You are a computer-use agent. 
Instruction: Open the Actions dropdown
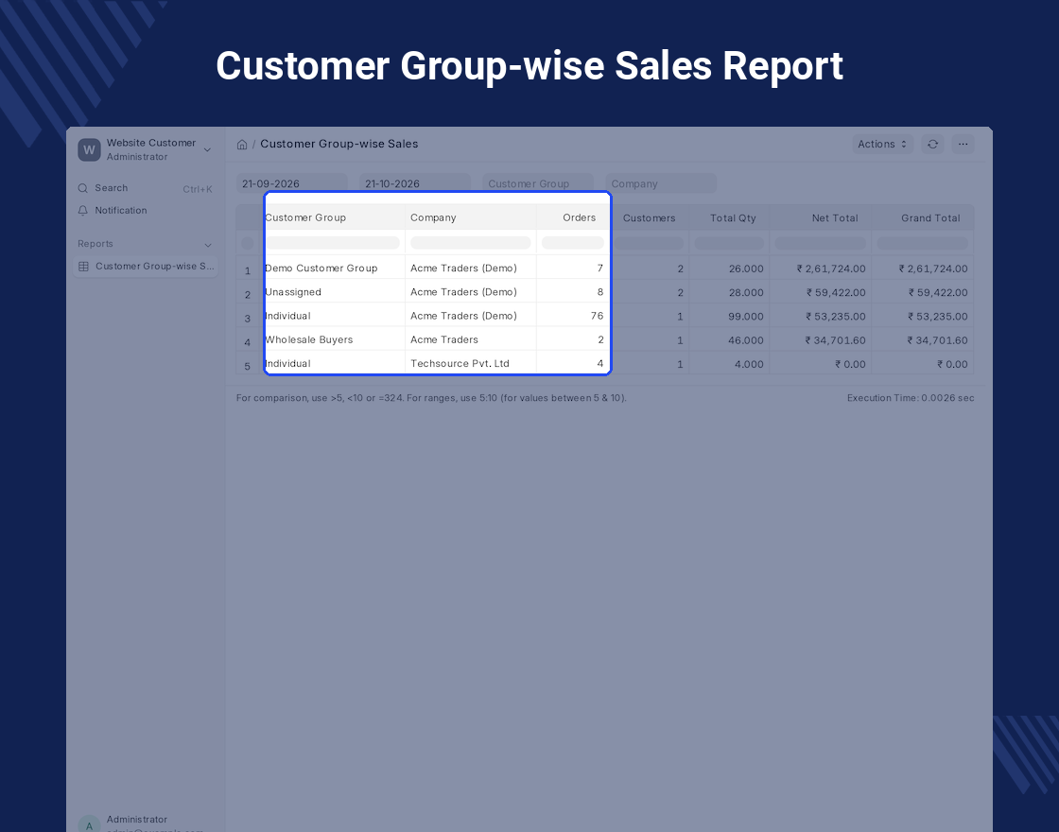[883, 144]
